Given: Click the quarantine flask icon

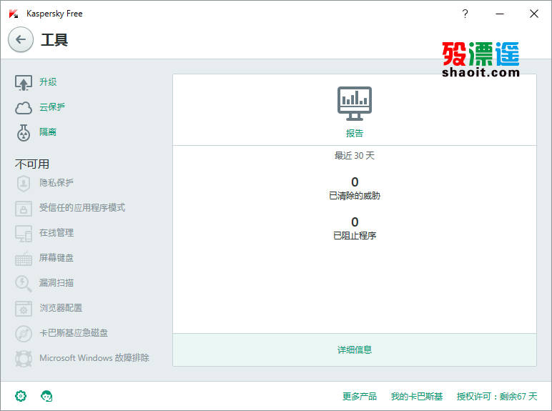Looking at the screenshot, I should pos(24,133).
